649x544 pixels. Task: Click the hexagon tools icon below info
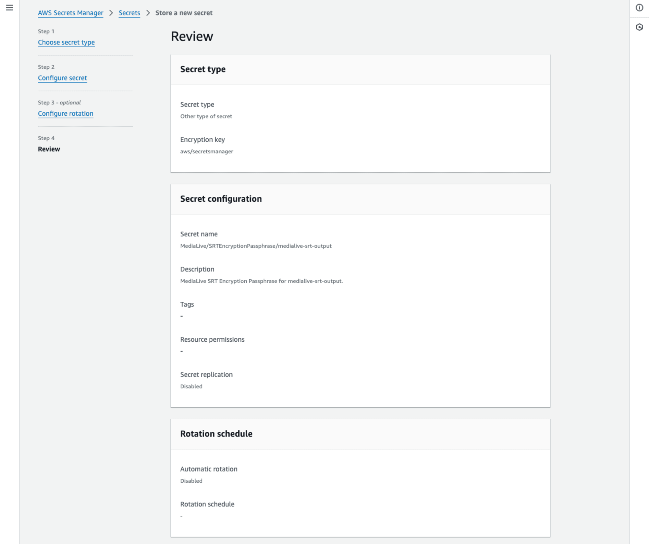(639, 27)
